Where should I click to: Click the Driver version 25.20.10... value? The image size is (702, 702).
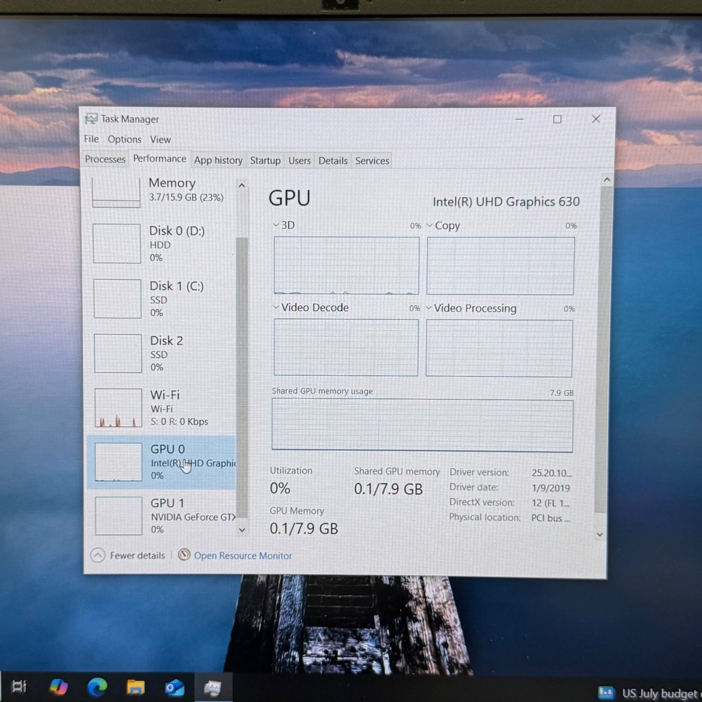(x=551, y=473)
